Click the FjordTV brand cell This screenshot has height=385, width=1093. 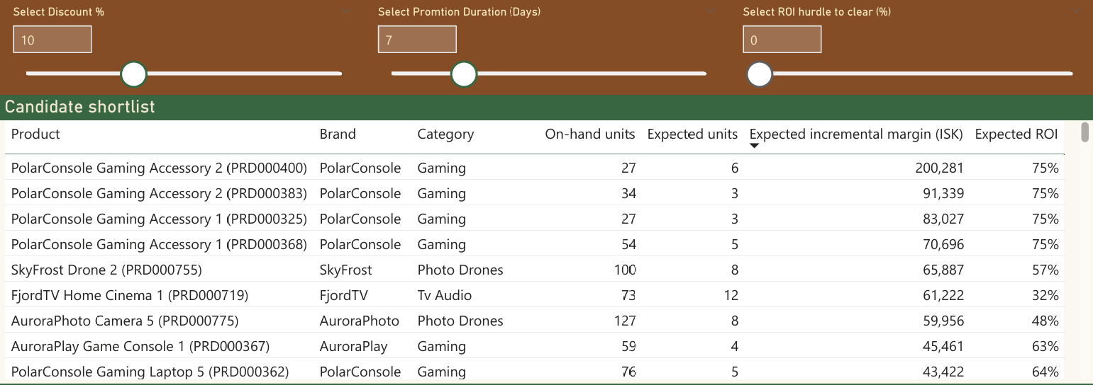coord(343,296)
